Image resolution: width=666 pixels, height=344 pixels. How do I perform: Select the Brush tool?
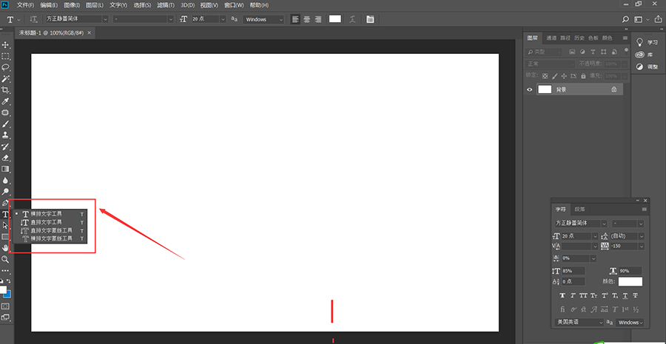tap(5, 124)
